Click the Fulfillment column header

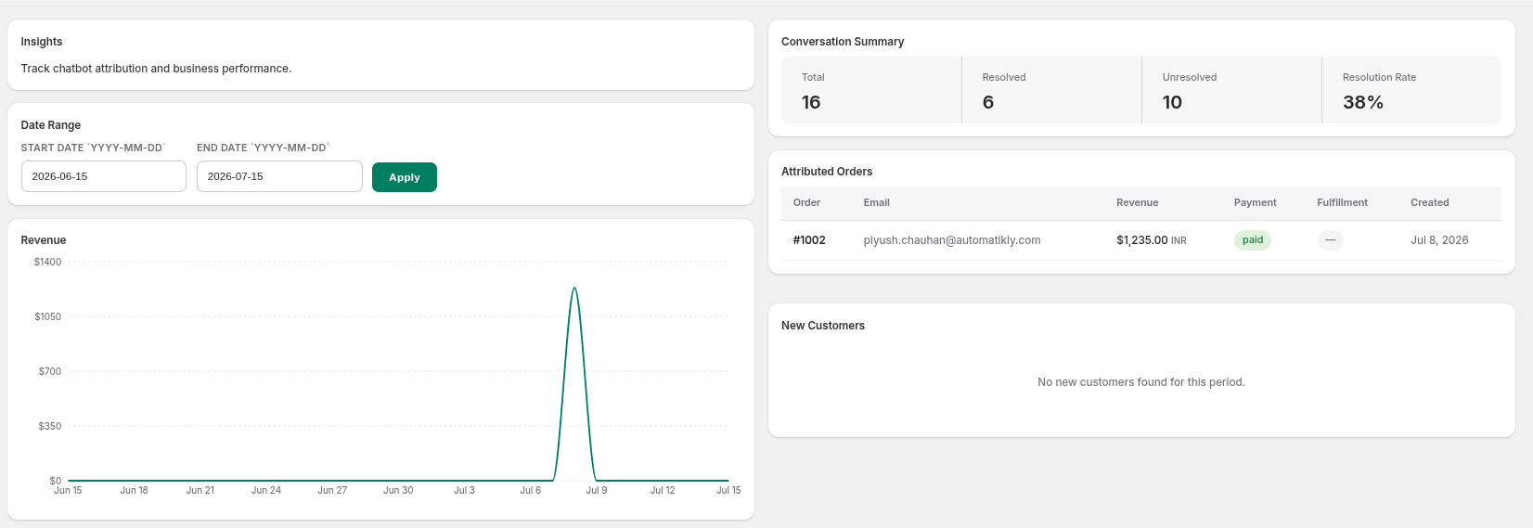1342,202
